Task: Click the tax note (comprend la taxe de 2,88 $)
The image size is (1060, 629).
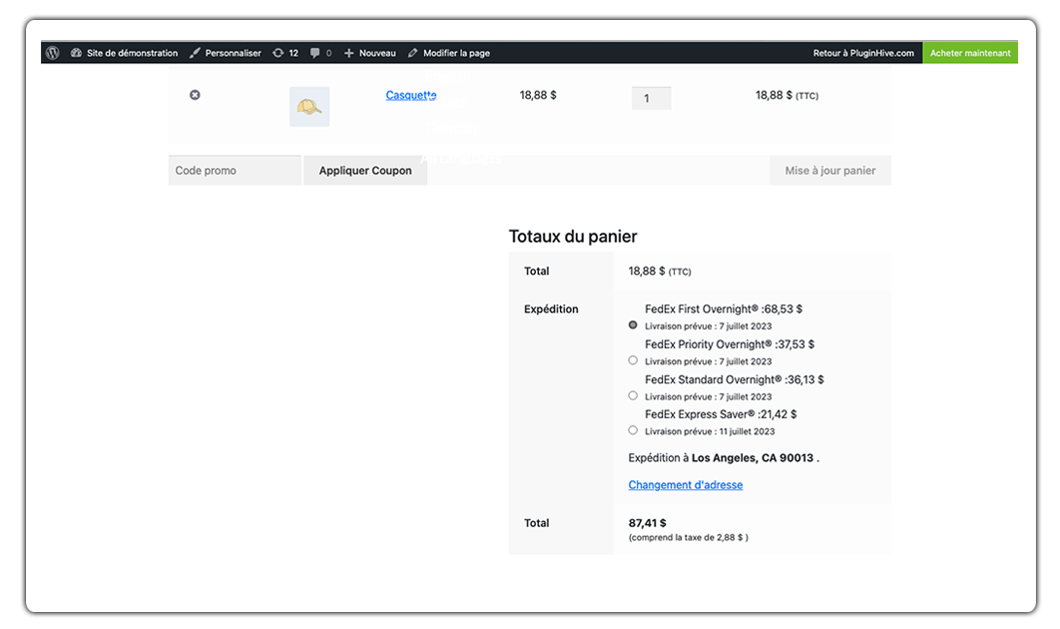Action: [x=688, y=538]
